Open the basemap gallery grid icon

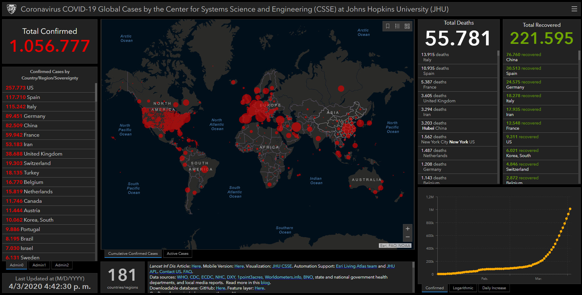[x=407, y=26]
